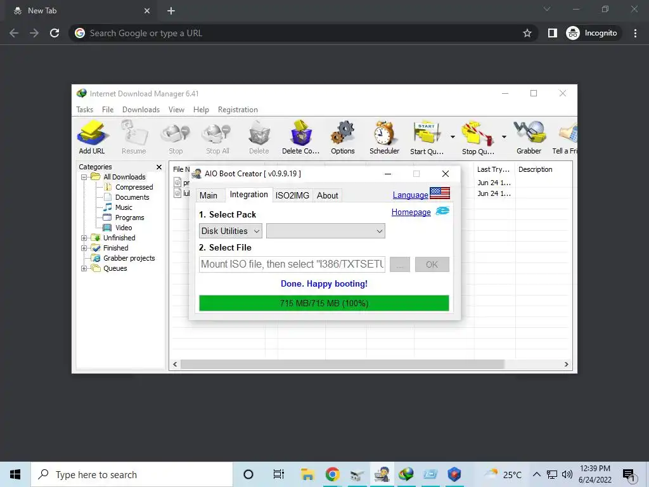Viewport: 649px width, 487px height.
Task: Open the Scheduler clock icon
Action: 385,138
